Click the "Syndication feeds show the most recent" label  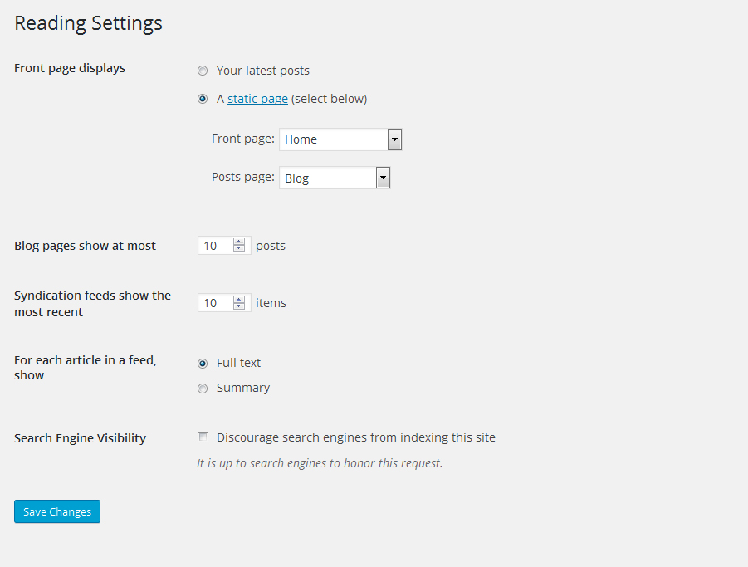click(92, 304)
